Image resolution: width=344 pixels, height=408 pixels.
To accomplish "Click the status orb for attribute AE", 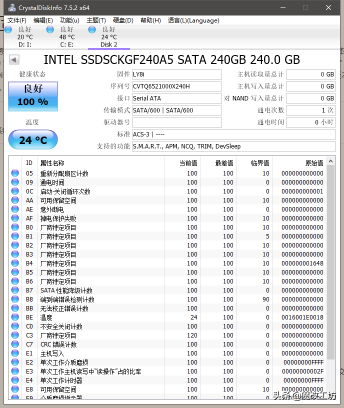I will tap(15, 209).
